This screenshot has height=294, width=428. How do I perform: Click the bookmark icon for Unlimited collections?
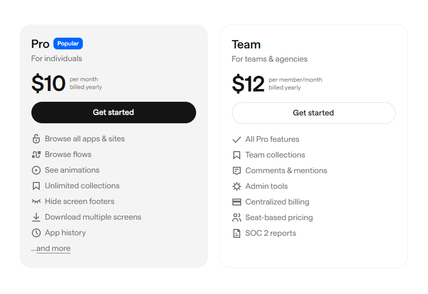[x=36, y=186]
